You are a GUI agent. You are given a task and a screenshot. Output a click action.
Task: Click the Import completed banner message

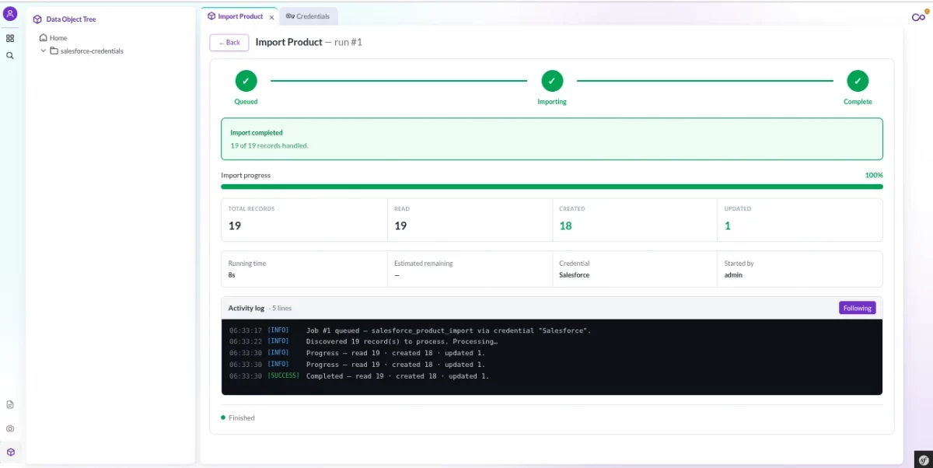pyautogui.click(x=552, y=139)
